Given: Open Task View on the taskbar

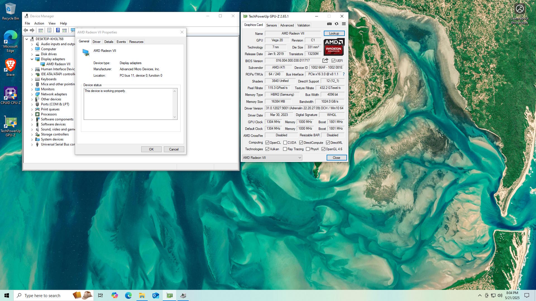Looking at the screenshot, I should click(100, 295).
